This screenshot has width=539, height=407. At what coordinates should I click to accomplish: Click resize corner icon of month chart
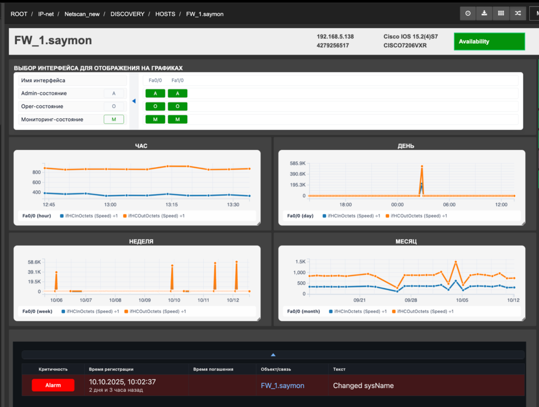[x=521, y=318]
